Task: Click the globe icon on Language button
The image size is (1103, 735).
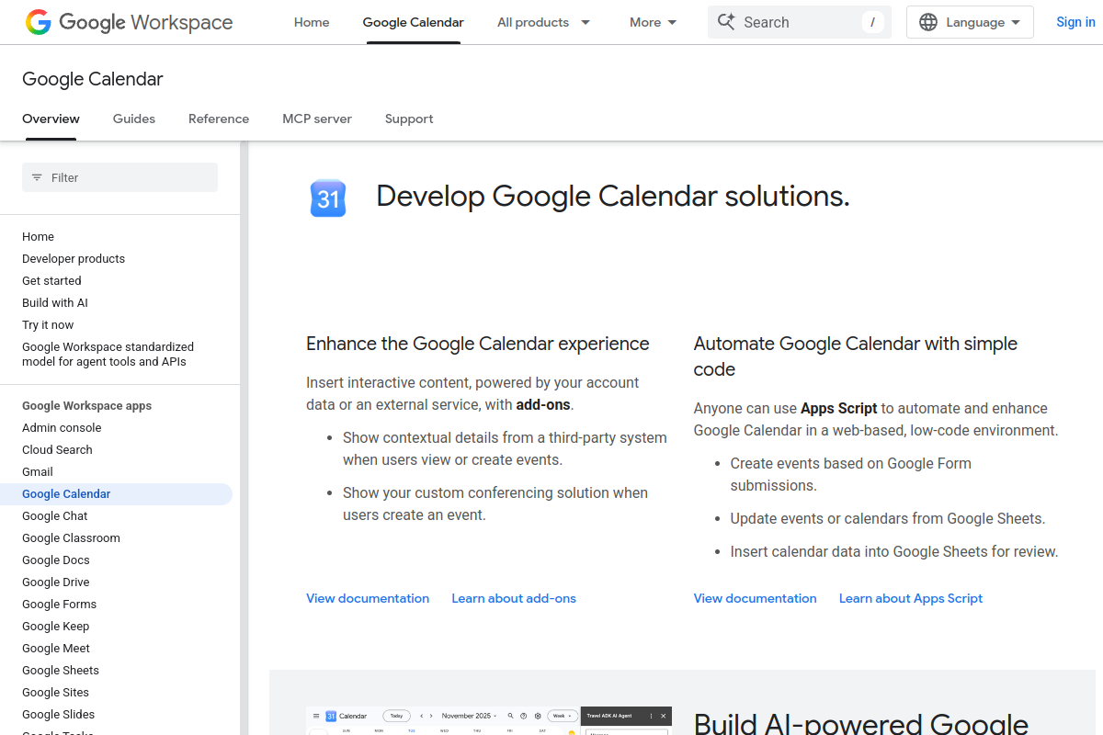Action: pyautogui.click(x=928, y=22)
